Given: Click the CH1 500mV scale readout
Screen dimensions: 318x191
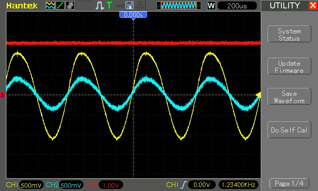Looking at the screenshot, I should tap(31, 185).
